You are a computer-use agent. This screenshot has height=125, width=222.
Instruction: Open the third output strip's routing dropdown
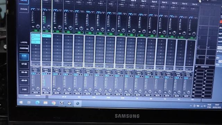coord(57,70)
